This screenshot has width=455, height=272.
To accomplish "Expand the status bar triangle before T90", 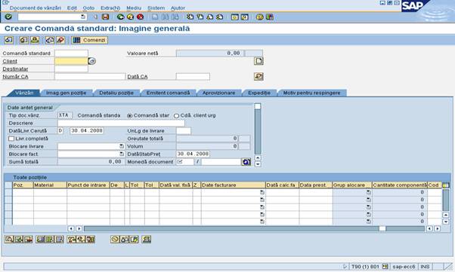I will click(x=345, y=267).
